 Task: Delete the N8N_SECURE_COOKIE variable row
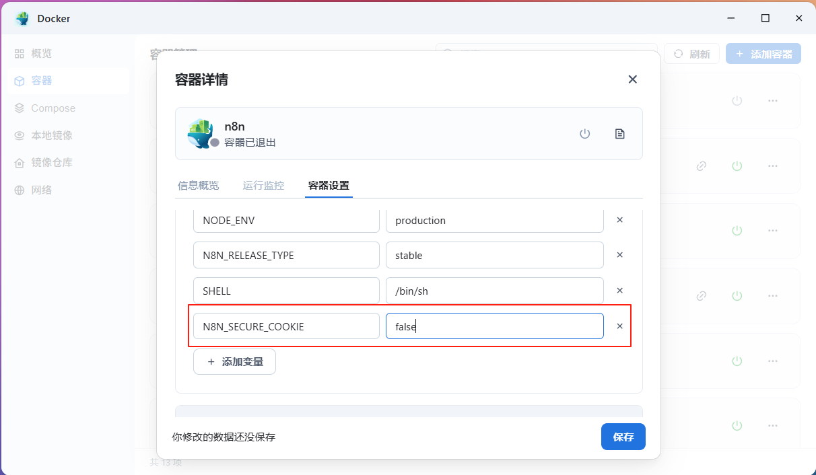pos(619,326)
